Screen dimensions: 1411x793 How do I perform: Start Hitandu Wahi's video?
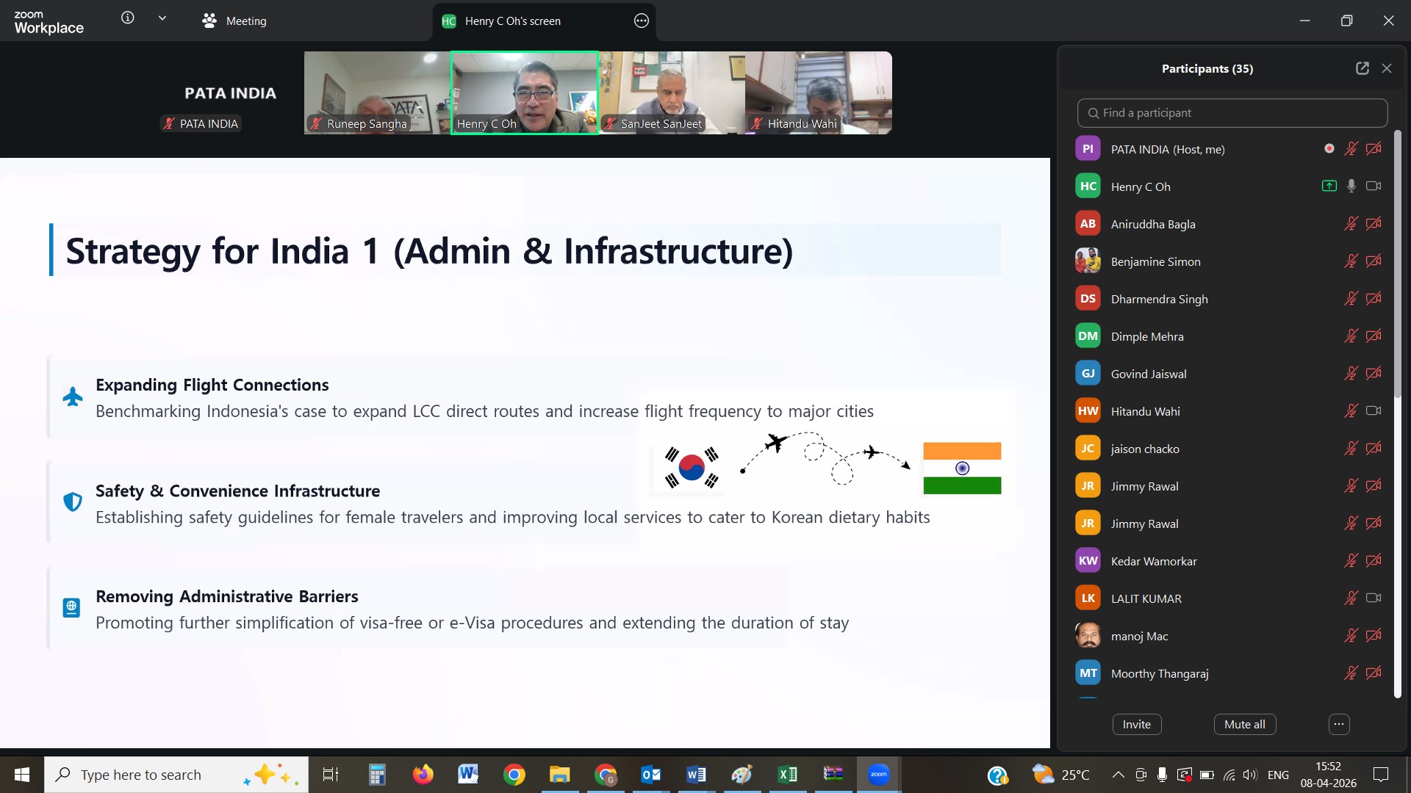pyautogui.click(x=1374, y=411)
